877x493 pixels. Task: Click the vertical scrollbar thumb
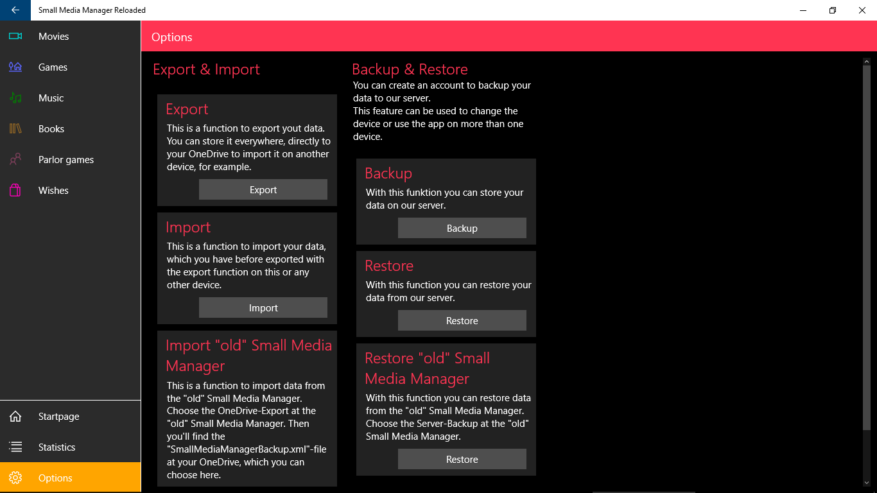(866, 248)
